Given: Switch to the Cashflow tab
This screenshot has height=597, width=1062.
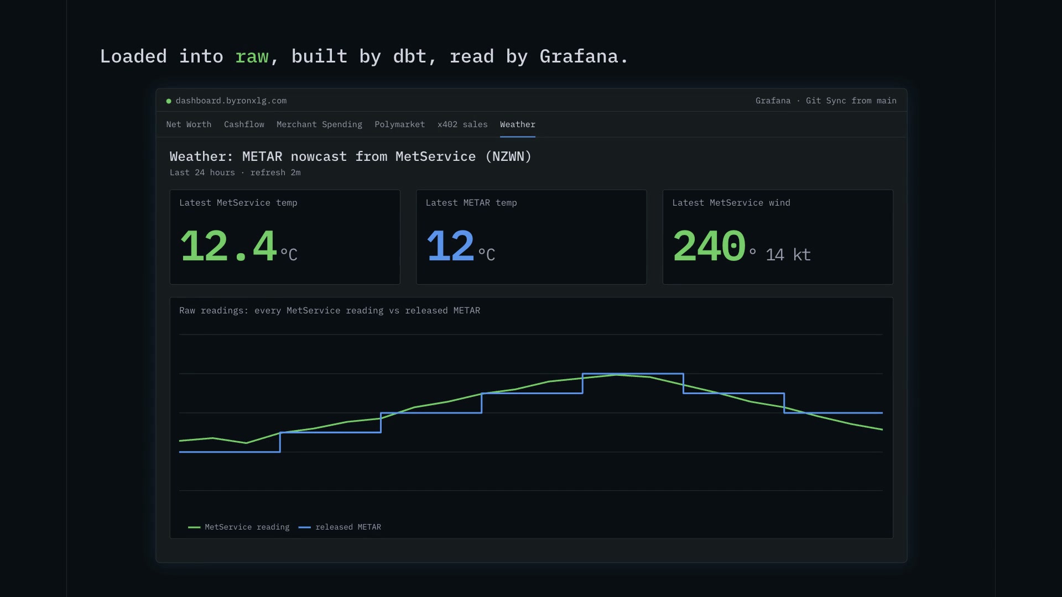Looking at the screenshot, I should point(244,124).
